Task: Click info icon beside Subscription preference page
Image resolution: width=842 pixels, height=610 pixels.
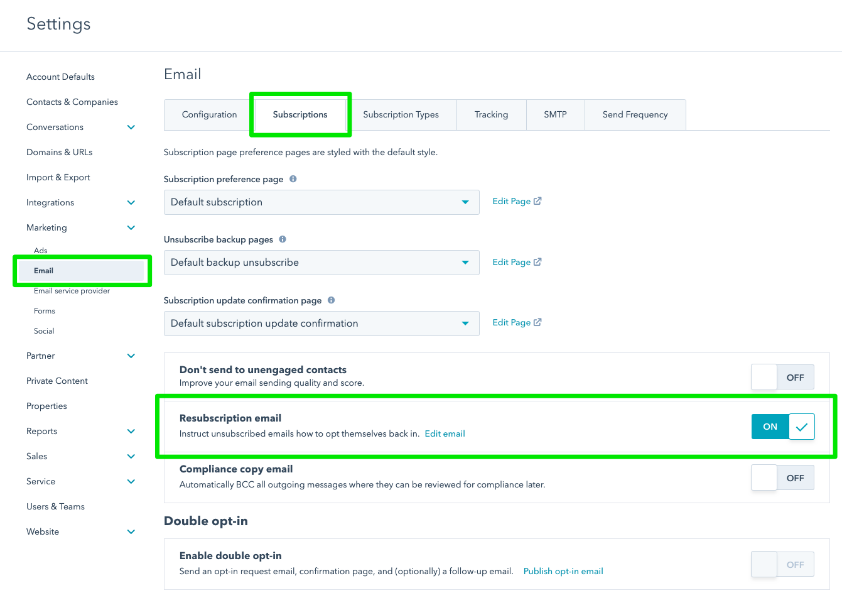Action: pos(293,179)
